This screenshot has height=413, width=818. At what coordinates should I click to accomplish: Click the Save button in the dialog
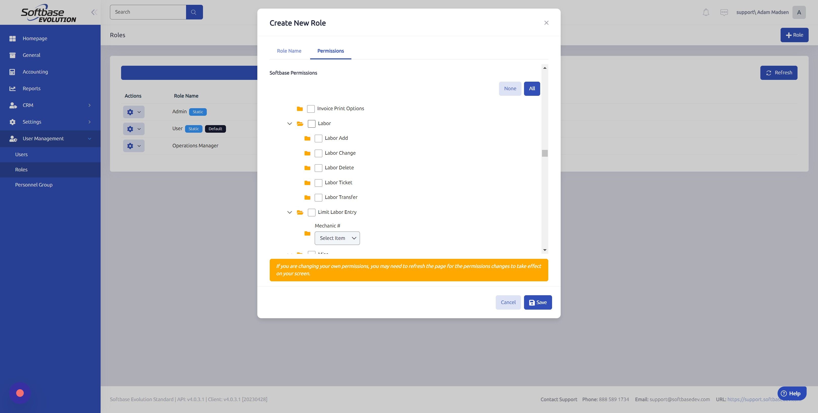tap(538, 302)
